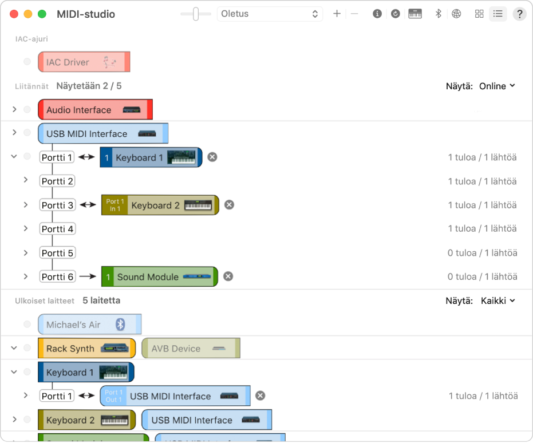This screenshot has height=443, width=533.
Task: Toggle the radio button beside Audio Interface
Action: (x=27, y=109)
